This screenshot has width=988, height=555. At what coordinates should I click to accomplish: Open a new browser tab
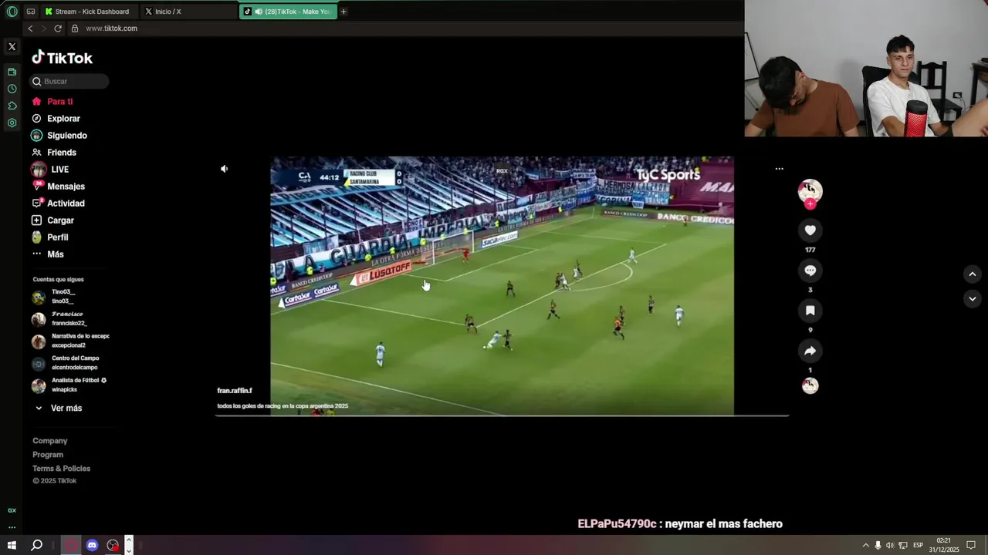[x=343, y=12]
